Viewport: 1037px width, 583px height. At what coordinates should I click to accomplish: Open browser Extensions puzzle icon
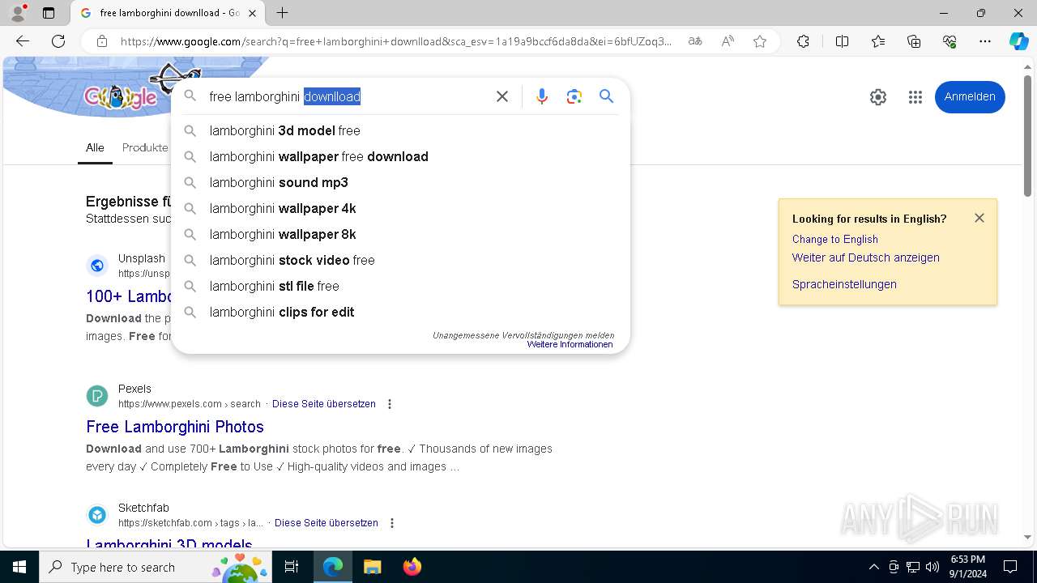pyautogui.click(x=803, y=41)
